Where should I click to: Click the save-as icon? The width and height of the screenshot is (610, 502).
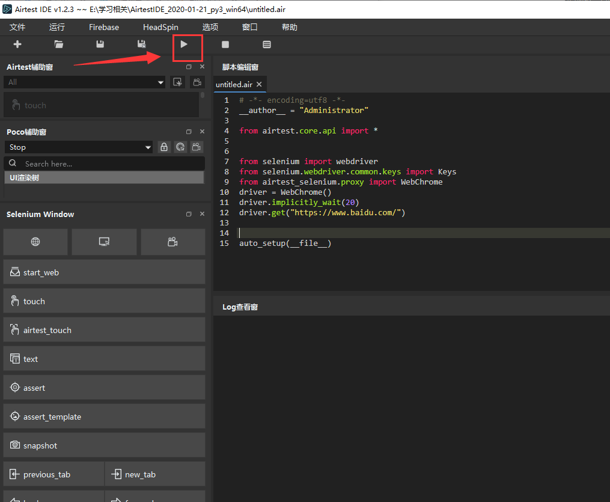pyautogui.click(x=142, y=44)
